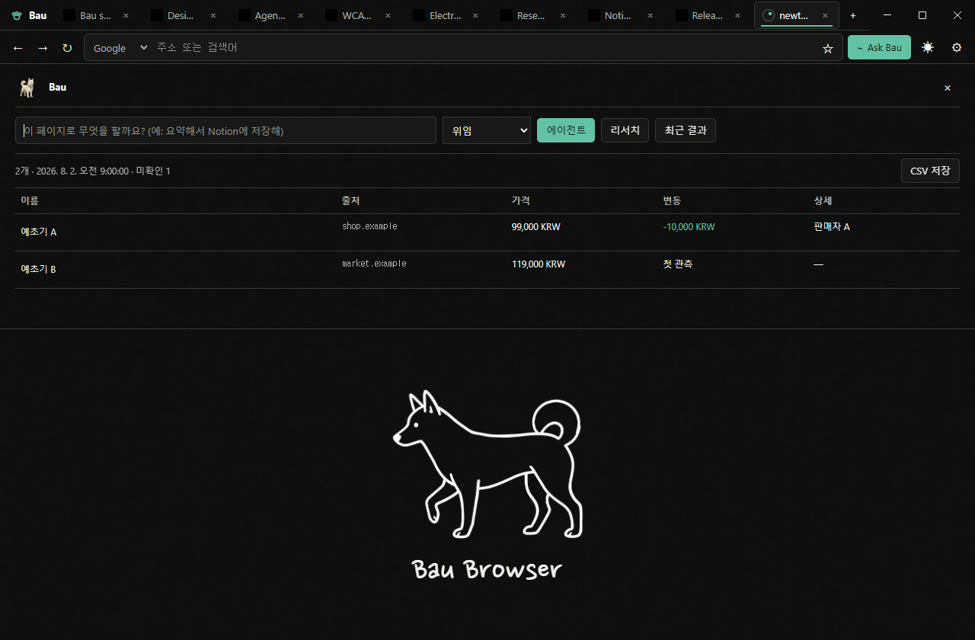Click the 변동 column header
975x640 pixels.
[x=672, y=201]
